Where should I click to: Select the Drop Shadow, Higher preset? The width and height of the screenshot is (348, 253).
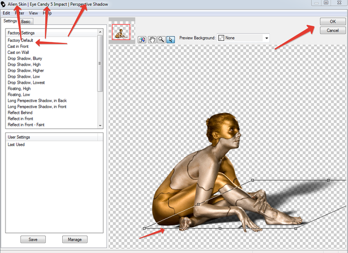tap(26, 70)
